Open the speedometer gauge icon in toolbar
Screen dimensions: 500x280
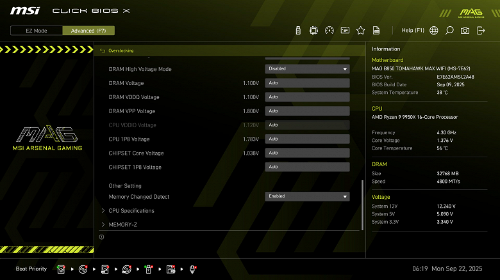(x=329, y=31)
